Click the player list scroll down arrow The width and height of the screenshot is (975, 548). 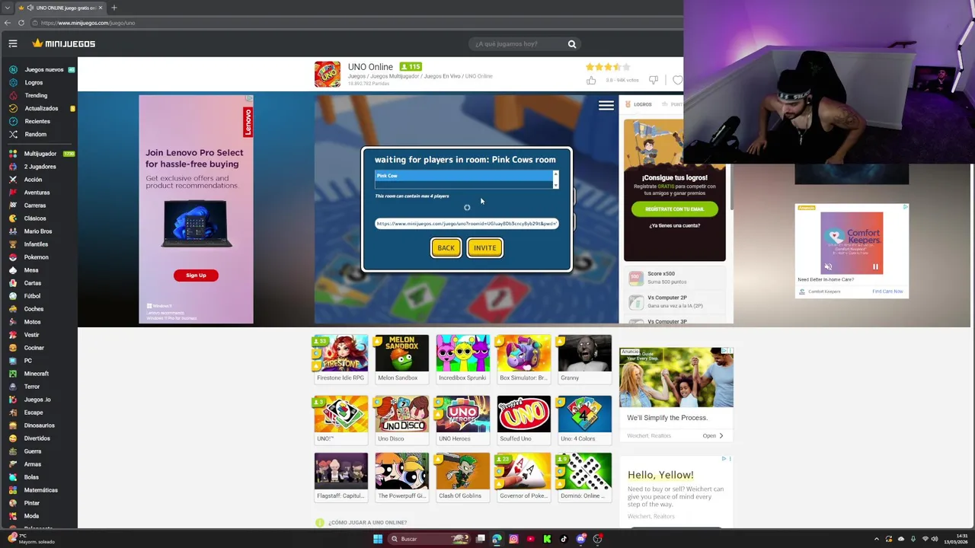pos(555,185)
